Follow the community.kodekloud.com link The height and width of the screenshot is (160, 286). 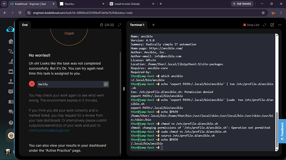tap(49, 131)
